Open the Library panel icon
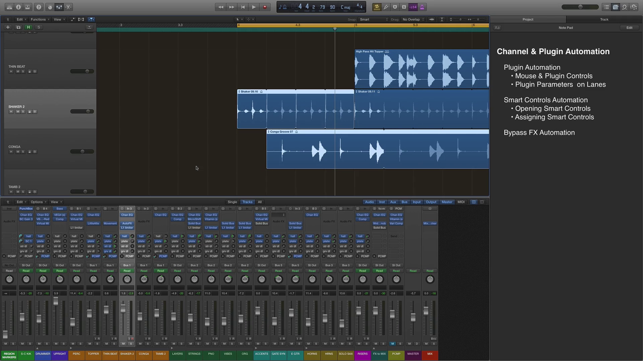643x361 pixels. pos(10,7)
